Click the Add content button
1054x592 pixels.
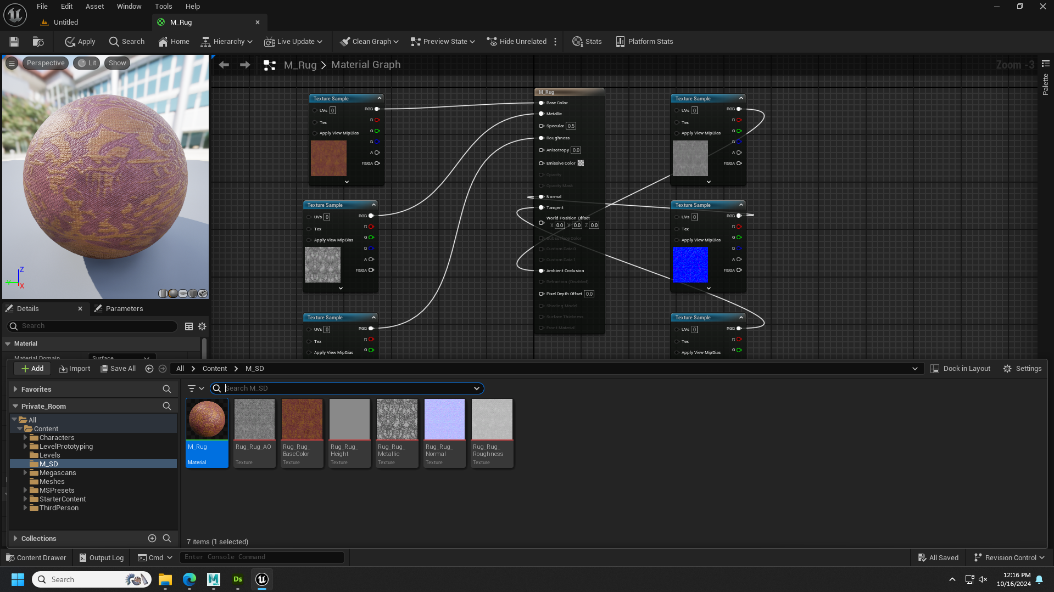[32, 369]
